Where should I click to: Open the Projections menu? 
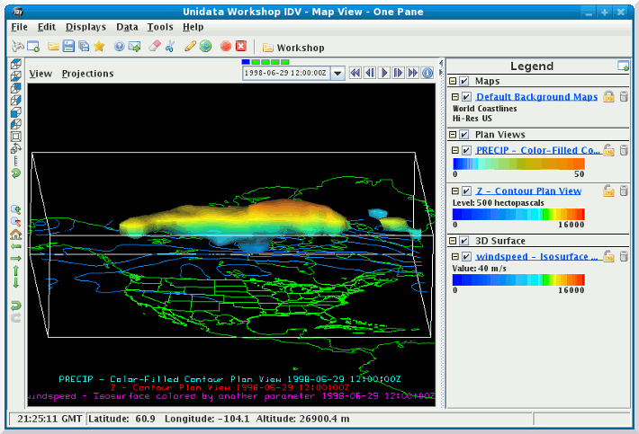(87, 74)
